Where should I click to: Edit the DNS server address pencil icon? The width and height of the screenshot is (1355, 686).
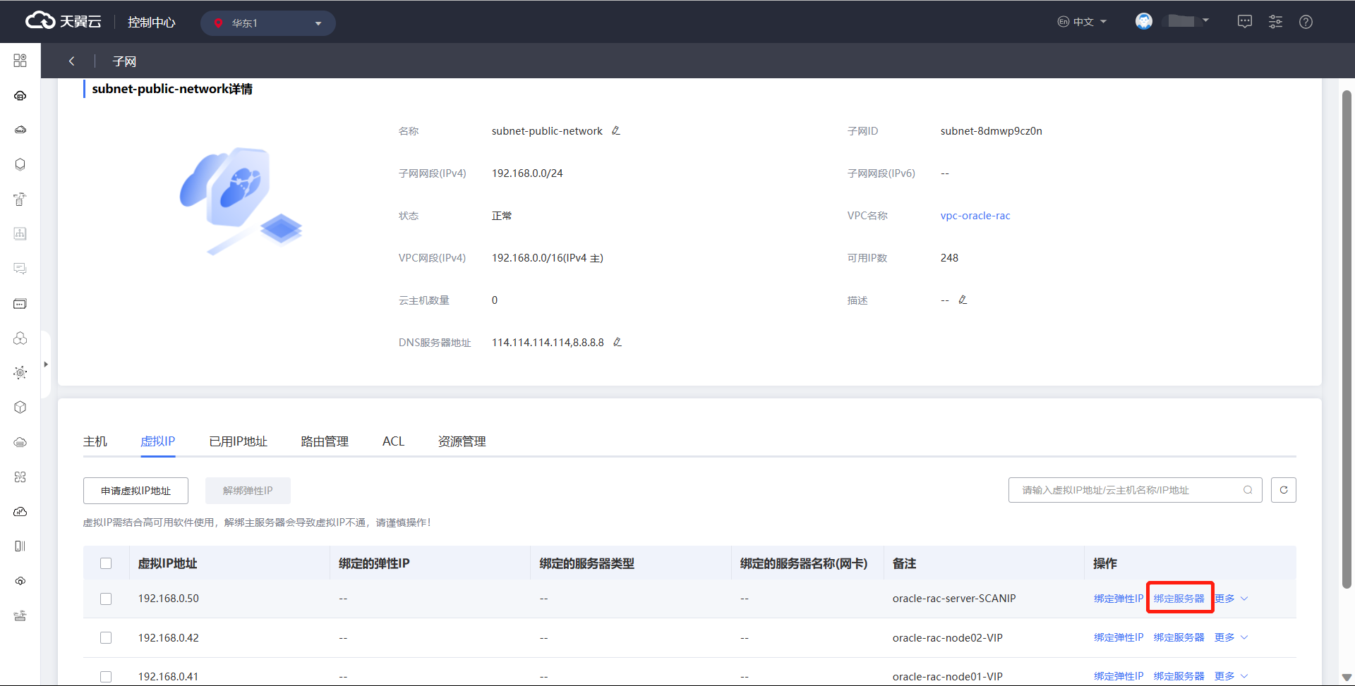click(618, 343)
